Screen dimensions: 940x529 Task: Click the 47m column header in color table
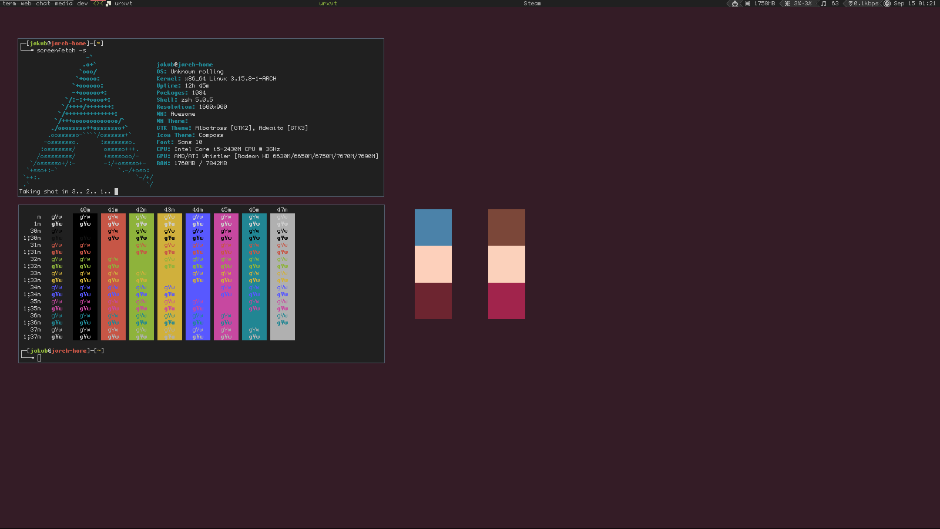[282, 210]
